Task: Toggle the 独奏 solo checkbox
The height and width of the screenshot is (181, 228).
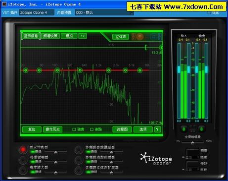Action: [x=74, y=129]
